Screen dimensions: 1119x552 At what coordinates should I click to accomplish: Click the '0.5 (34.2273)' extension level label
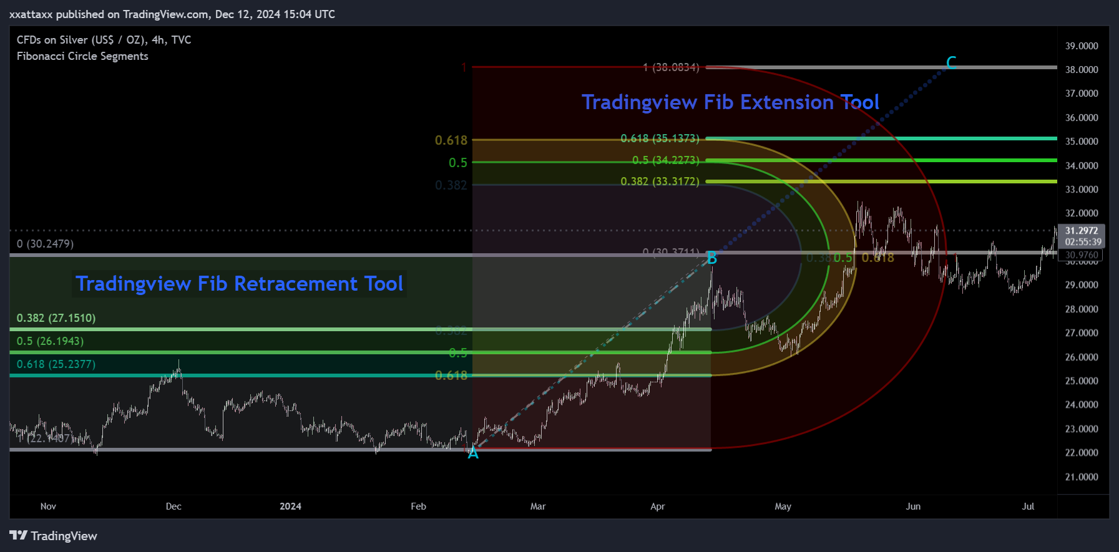tap(665, 160)
